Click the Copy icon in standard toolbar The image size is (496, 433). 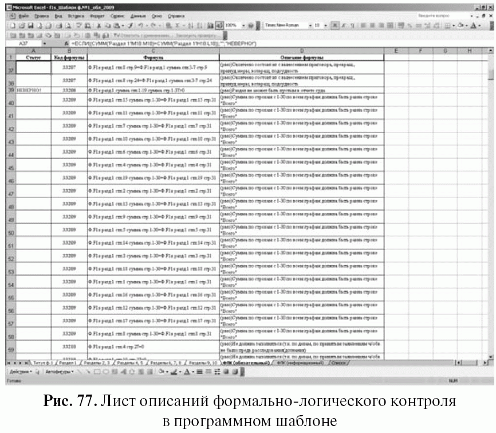click(x=108, y=26)
